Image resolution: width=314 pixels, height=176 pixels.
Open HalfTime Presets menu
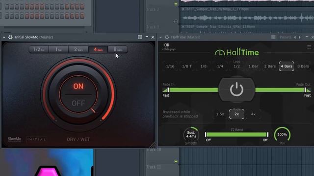pos(286,37)
